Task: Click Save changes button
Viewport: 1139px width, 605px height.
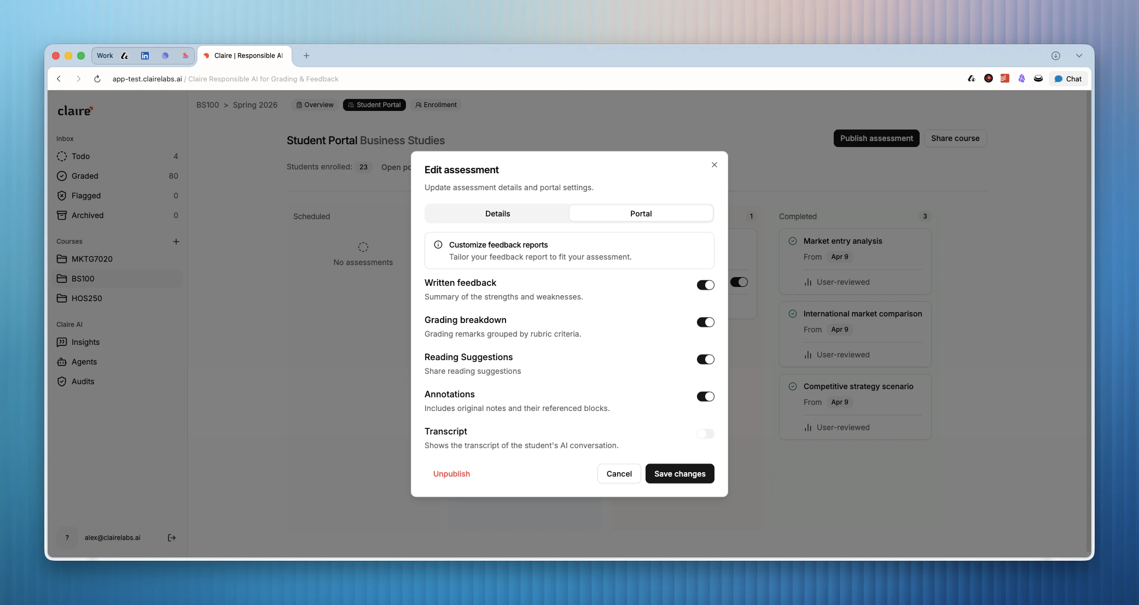Action: (679, 474)
